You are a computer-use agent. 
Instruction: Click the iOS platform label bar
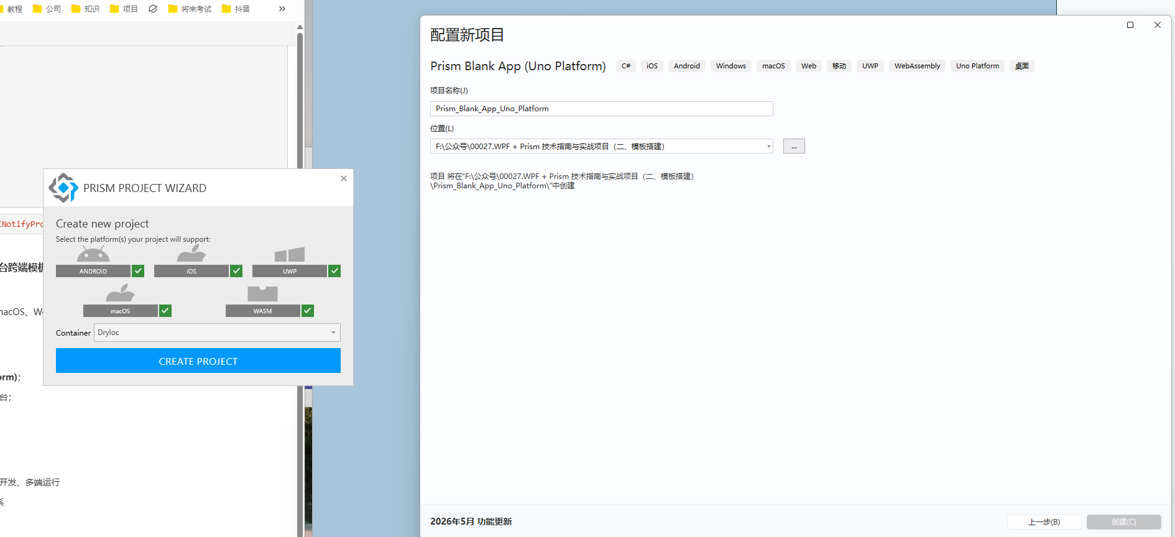tap(191, 271)
